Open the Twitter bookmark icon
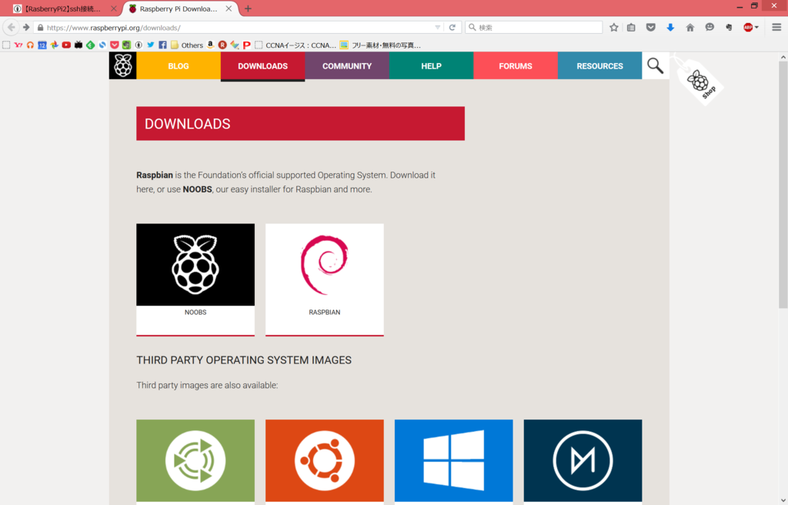 click(x=151, y=45)
